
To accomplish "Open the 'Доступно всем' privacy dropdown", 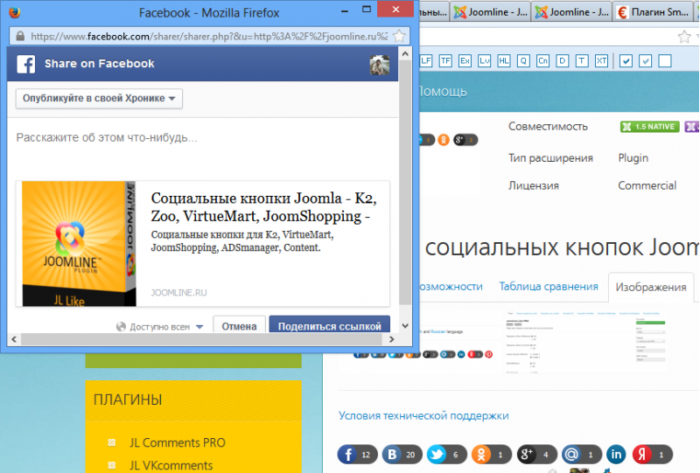I will 160,327.
